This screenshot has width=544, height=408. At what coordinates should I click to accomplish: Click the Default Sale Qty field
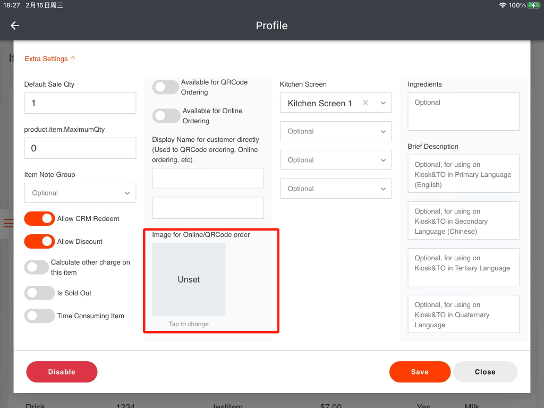[80, 103]
